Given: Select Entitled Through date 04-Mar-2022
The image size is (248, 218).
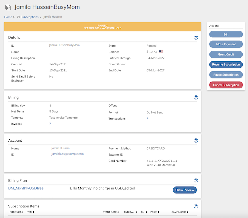Looking at the screenshot, I should tap(155, 58).
